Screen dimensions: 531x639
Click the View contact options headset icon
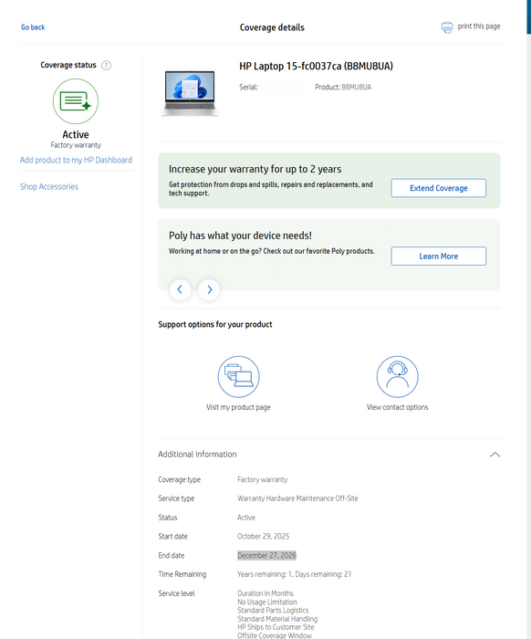pyautogui.click(x=398, y=376)
